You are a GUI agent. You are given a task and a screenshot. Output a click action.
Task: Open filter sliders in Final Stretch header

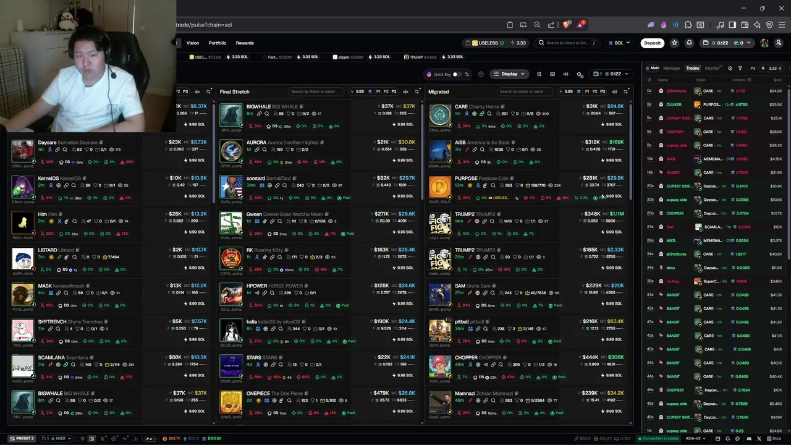417,91
